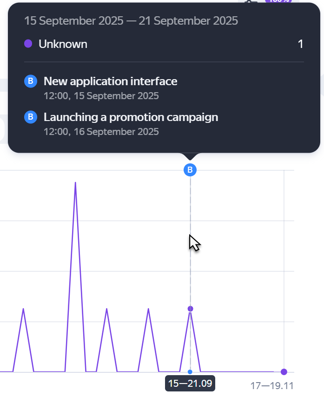Click the B icon beside New application interface
This screenshot has height=404, width=324.
[30, 81]
